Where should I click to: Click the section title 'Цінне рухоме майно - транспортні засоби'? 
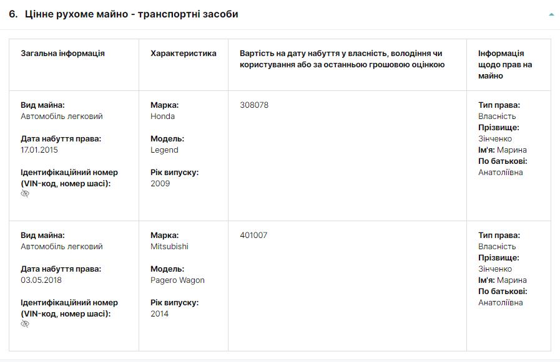[131, 14]
